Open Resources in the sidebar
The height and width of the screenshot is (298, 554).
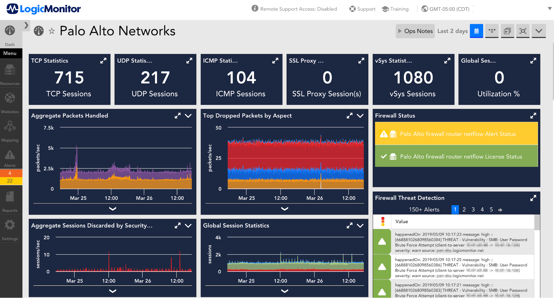point(10,74)
